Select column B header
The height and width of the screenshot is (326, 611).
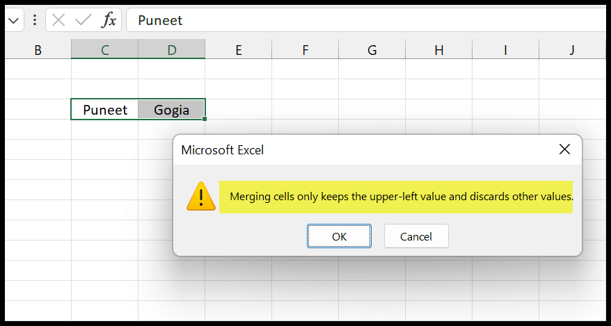pyautogui.click(x=38, y=50)
